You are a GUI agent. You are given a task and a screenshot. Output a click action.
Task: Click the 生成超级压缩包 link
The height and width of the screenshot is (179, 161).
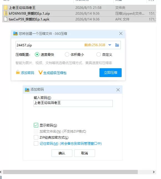(55, 73)
